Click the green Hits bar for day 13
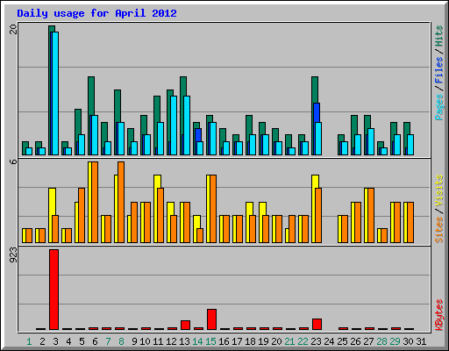The image size is (449, 351). tap(183, 86)
